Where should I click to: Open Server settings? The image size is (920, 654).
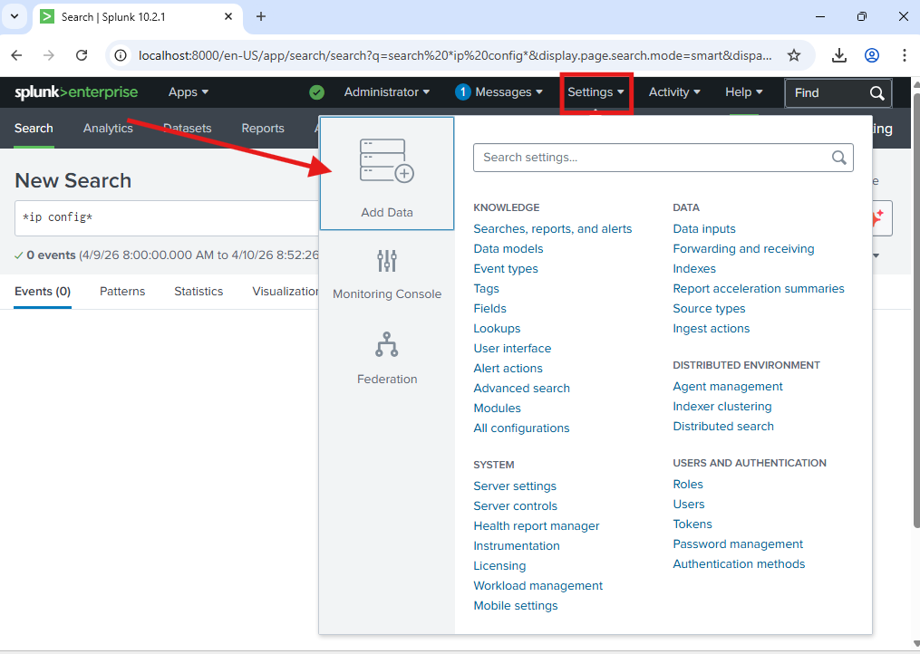point(515,486)
